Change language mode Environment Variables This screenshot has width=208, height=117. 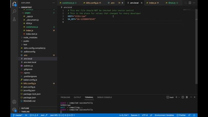(x=164, y=115)
